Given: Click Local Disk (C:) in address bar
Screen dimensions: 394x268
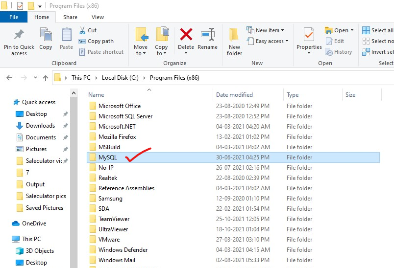Looking at the screenshot, I should pyautogui.click(x=120, y=78).
